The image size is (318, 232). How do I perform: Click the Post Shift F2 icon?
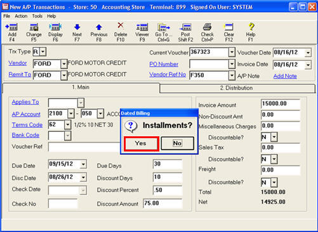pos(185,27)
